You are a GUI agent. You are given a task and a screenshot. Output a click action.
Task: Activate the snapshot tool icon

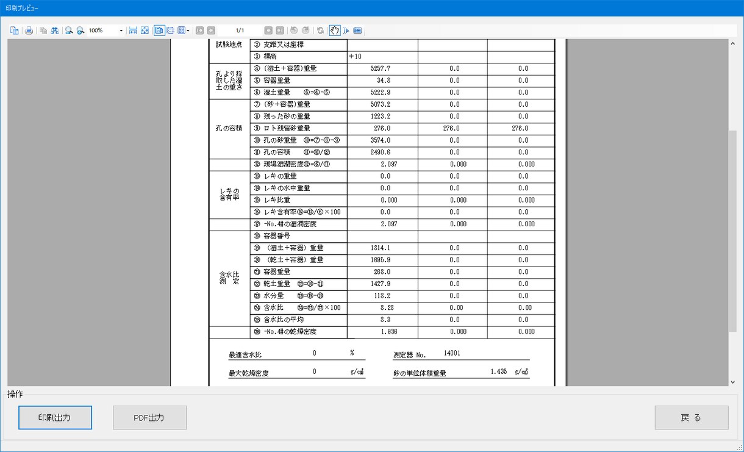[x=357, y=30]
